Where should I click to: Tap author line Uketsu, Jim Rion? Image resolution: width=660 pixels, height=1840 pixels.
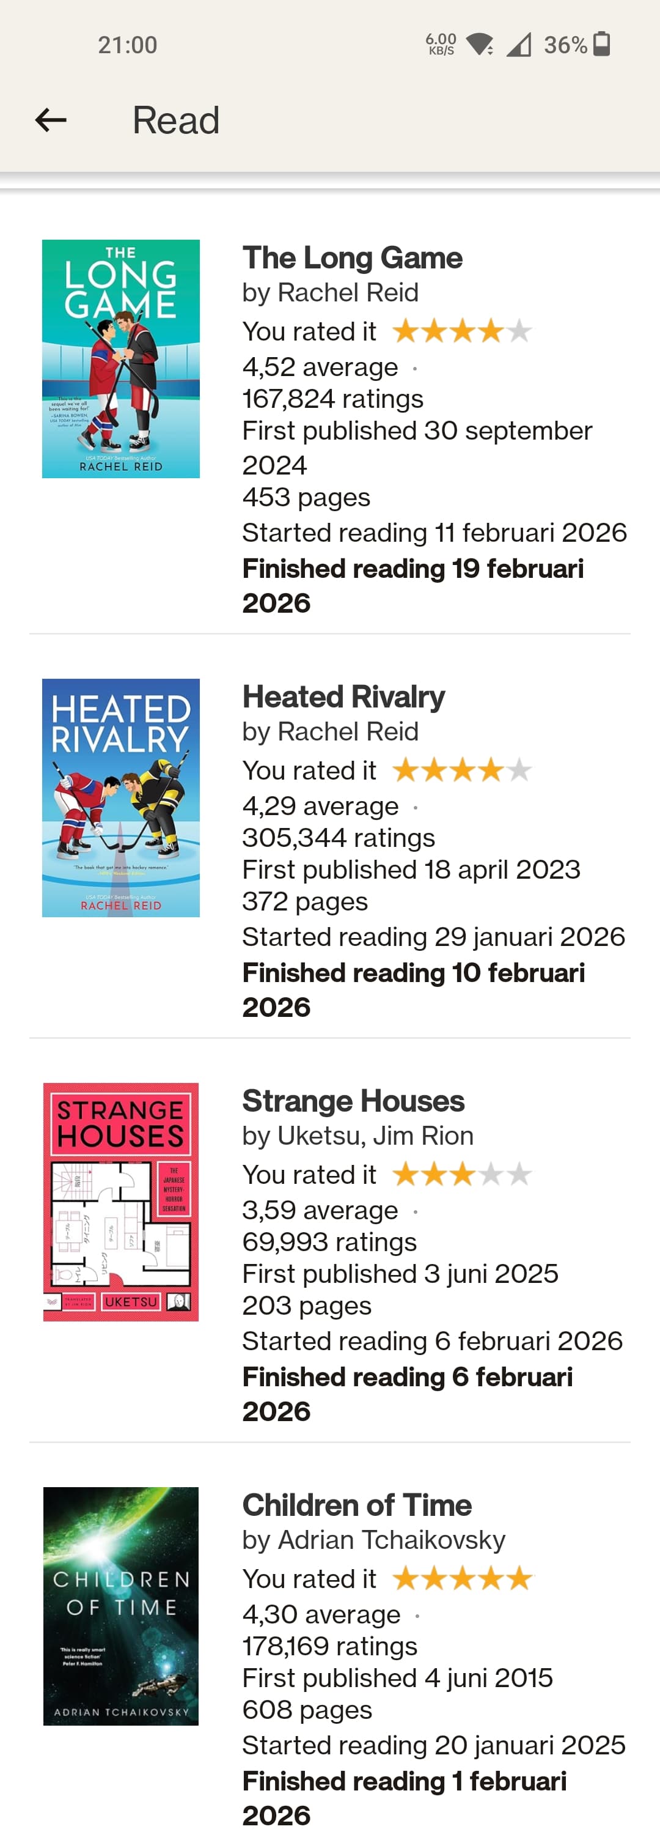point(375,1136)
